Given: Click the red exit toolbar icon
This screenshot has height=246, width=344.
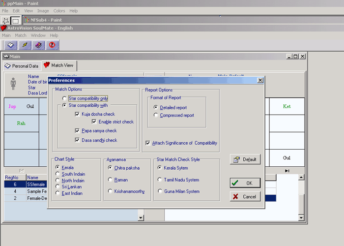Looking at the screenshot, I should pyautogui.click(x=52, y=45).
